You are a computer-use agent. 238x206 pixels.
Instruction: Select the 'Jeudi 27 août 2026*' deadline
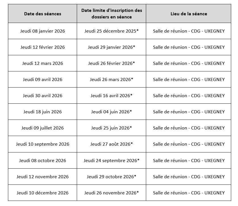pos(111,144)
